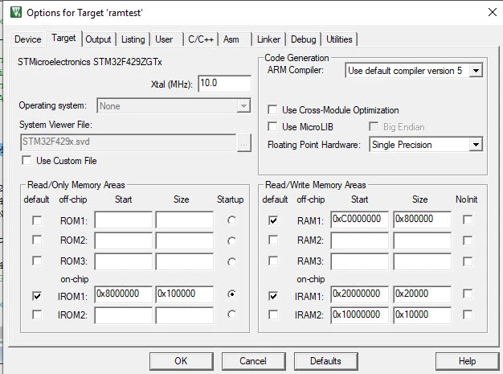
Task: Click the Cancel button
Action: tap(253, 361)
